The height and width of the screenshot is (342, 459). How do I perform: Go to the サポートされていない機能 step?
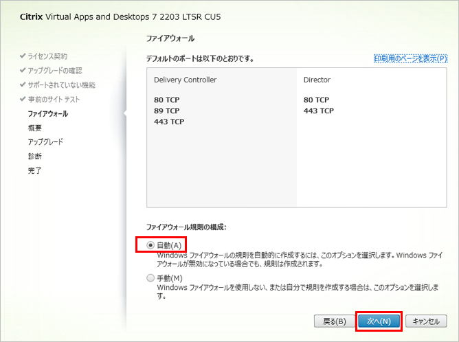click(61, 85)
